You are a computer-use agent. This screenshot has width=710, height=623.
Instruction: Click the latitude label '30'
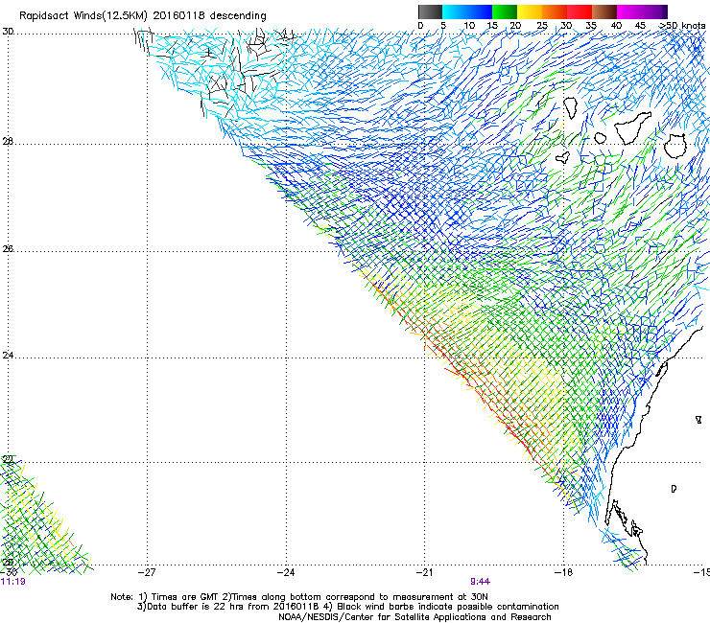click(8, 32)
